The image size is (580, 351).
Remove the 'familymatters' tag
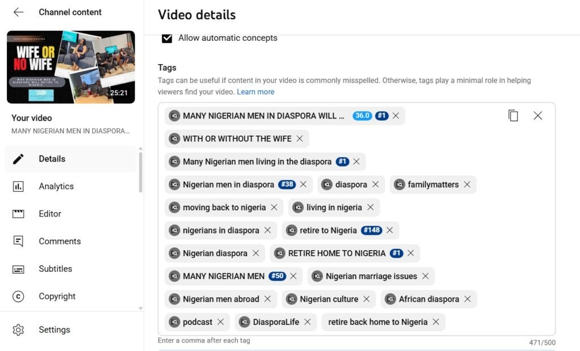(467, 184)
